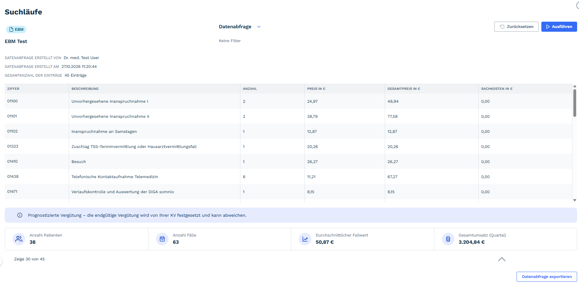Click the Anzahl Patienten people icon
The image size is (579, 283).
19,239
